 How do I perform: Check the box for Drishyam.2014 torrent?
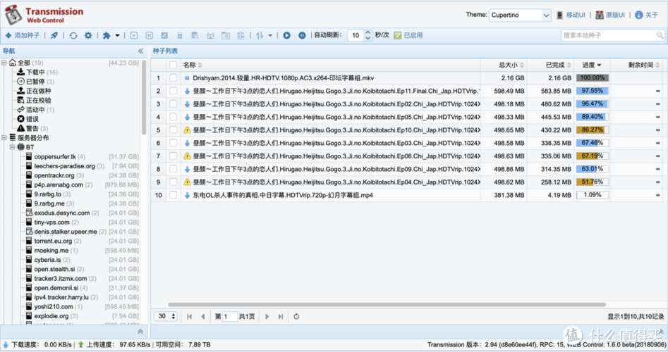(173, 78)
